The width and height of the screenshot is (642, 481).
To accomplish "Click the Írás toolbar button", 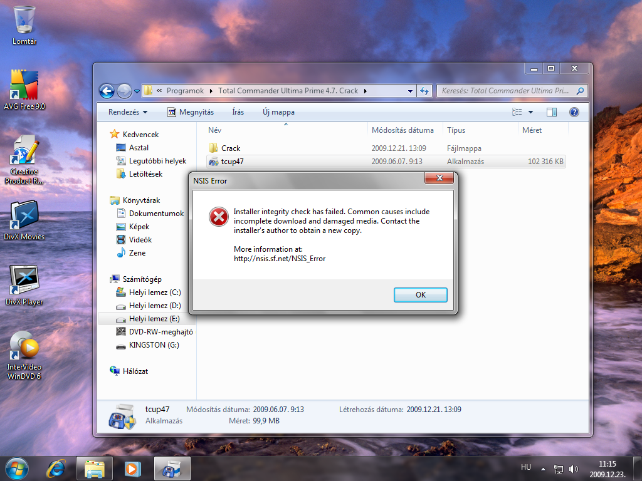I will [x=238, y=112].
